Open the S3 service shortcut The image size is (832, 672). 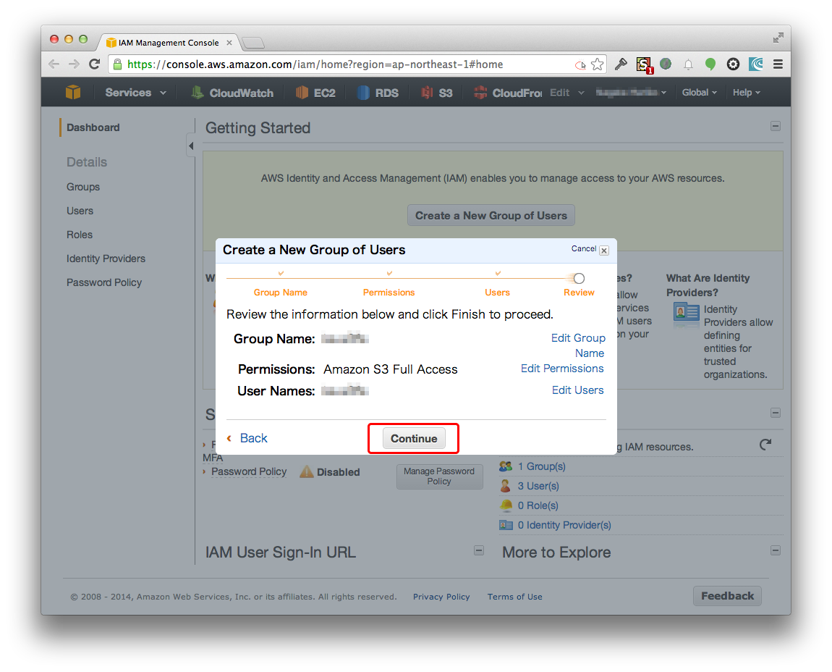point(437,93)
